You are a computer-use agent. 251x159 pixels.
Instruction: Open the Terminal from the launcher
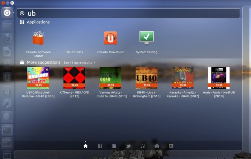click(x=6, y=130)
